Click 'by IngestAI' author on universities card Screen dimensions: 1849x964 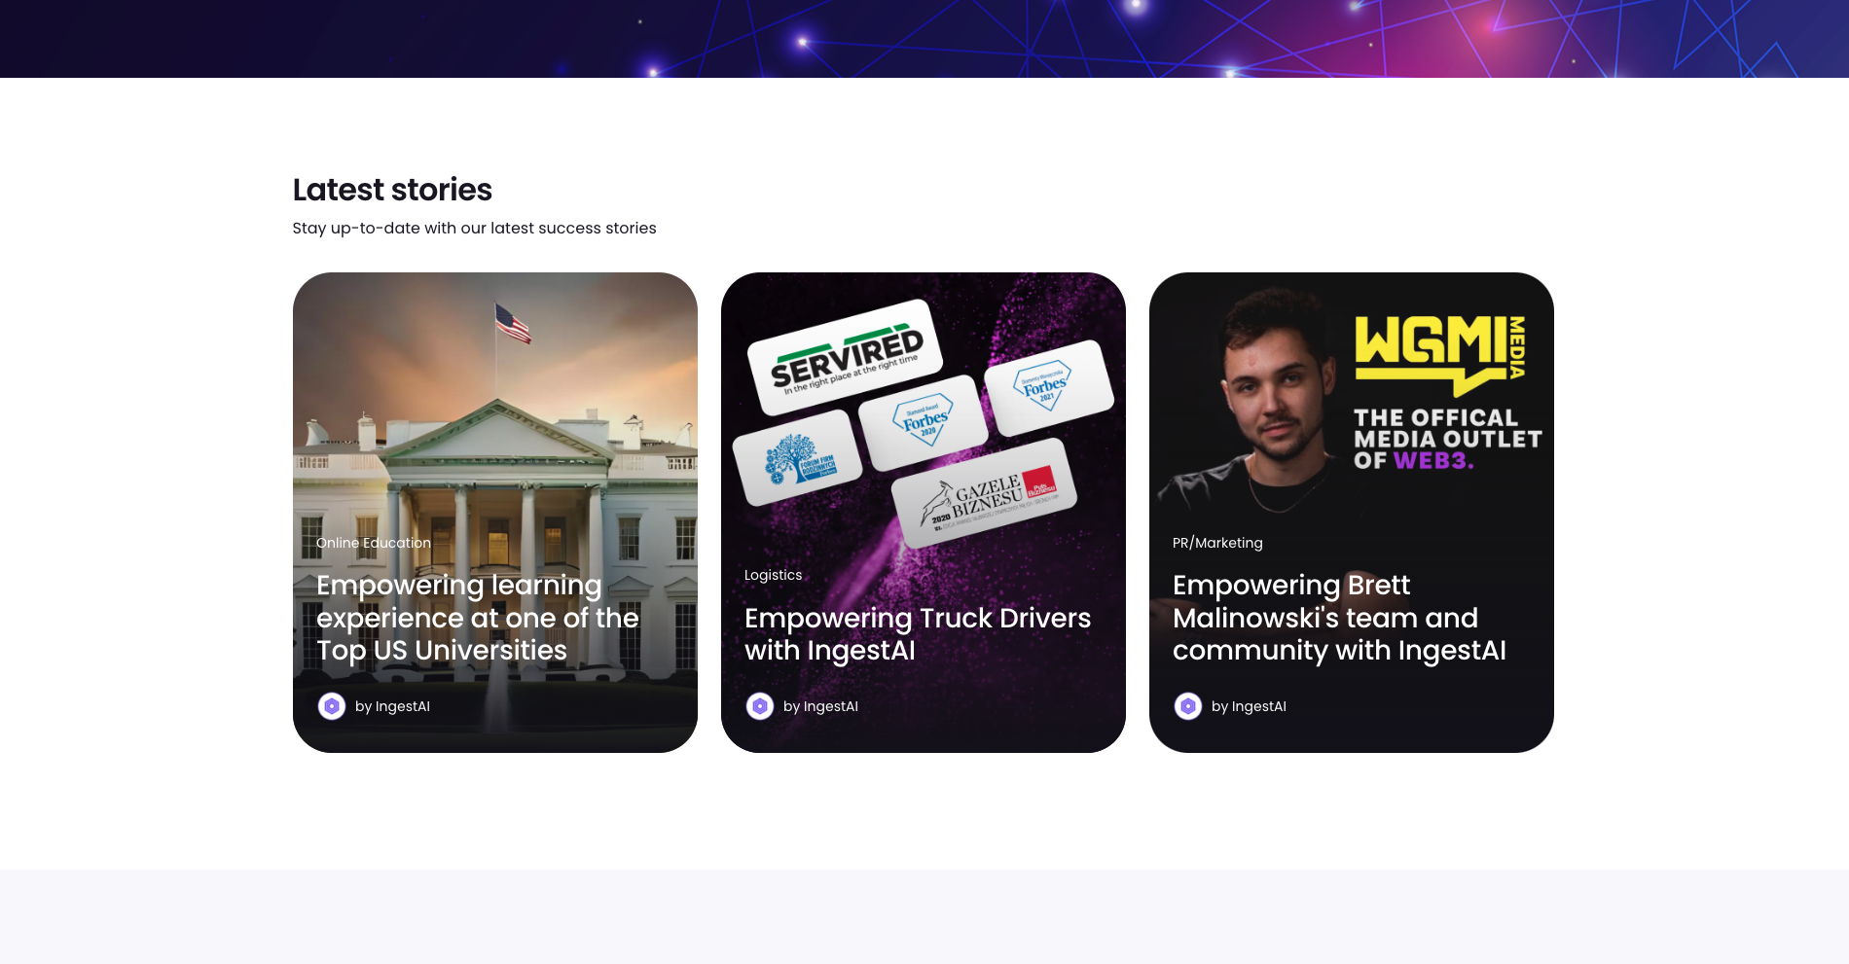(392, 706)
